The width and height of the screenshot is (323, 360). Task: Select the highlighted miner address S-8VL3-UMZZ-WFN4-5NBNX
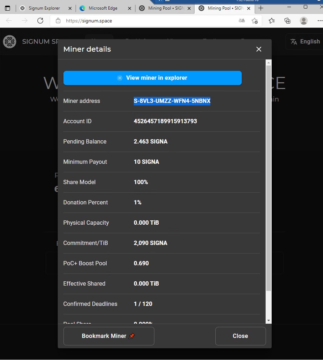[172, 101]
